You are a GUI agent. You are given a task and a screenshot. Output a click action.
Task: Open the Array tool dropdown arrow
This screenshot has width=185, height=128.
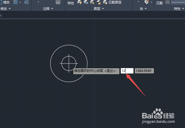(20, 2)
